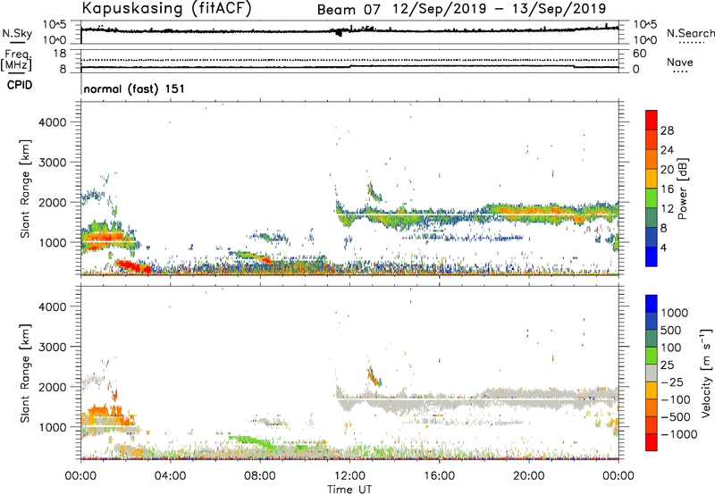Click the '60' tick on Nave axis
Viewport: 715px width, 495px height.
click(639, 54)
